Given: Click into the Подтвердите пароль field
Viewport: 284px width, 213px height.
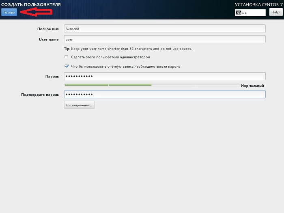Looking at the screenshot, I should pyautogui.click(x=165, y=94).
